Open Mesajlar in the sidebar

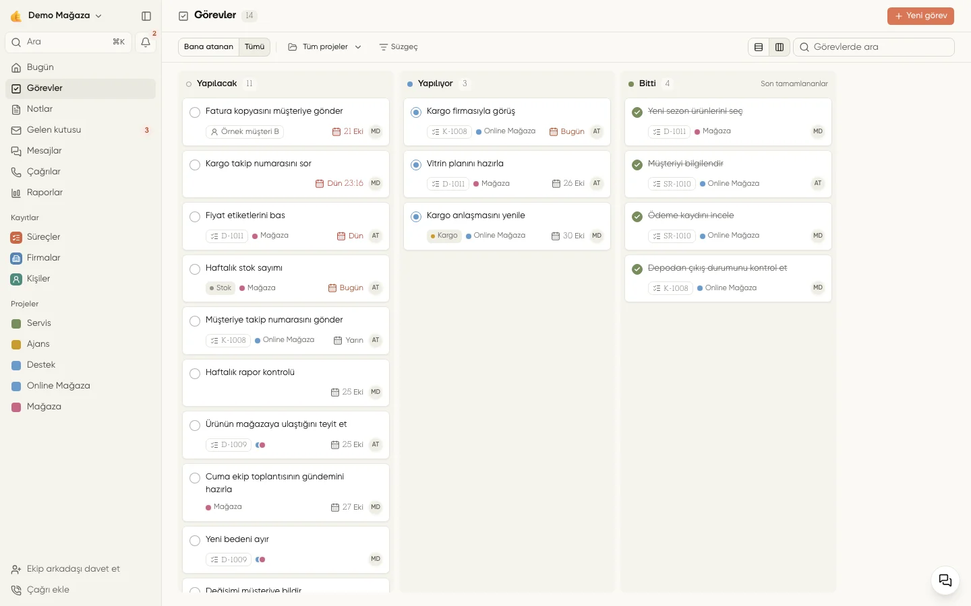(x=81, y=151)
